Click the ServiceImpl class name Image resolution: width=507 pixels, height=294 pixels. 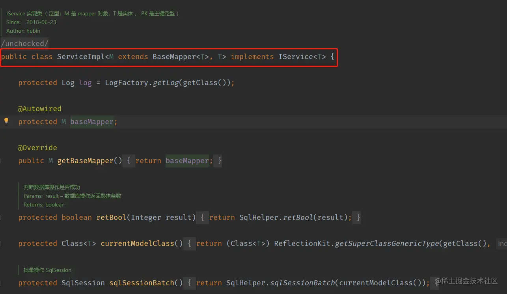tap(81, 57)
